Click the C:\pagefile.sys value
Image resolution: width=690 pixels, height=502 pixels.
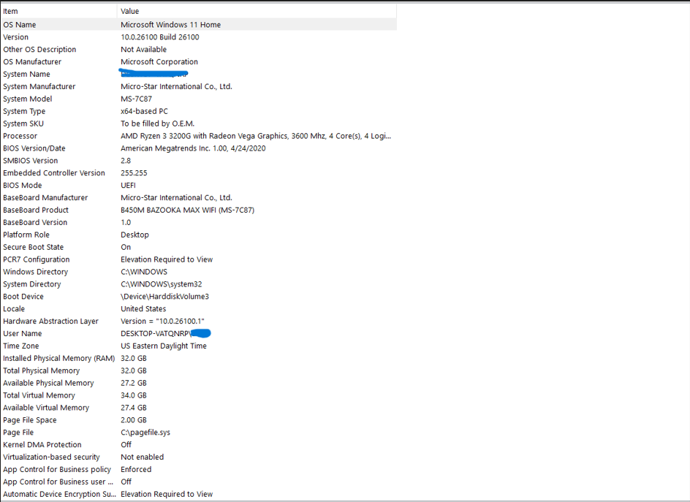[x=145, y=432]
